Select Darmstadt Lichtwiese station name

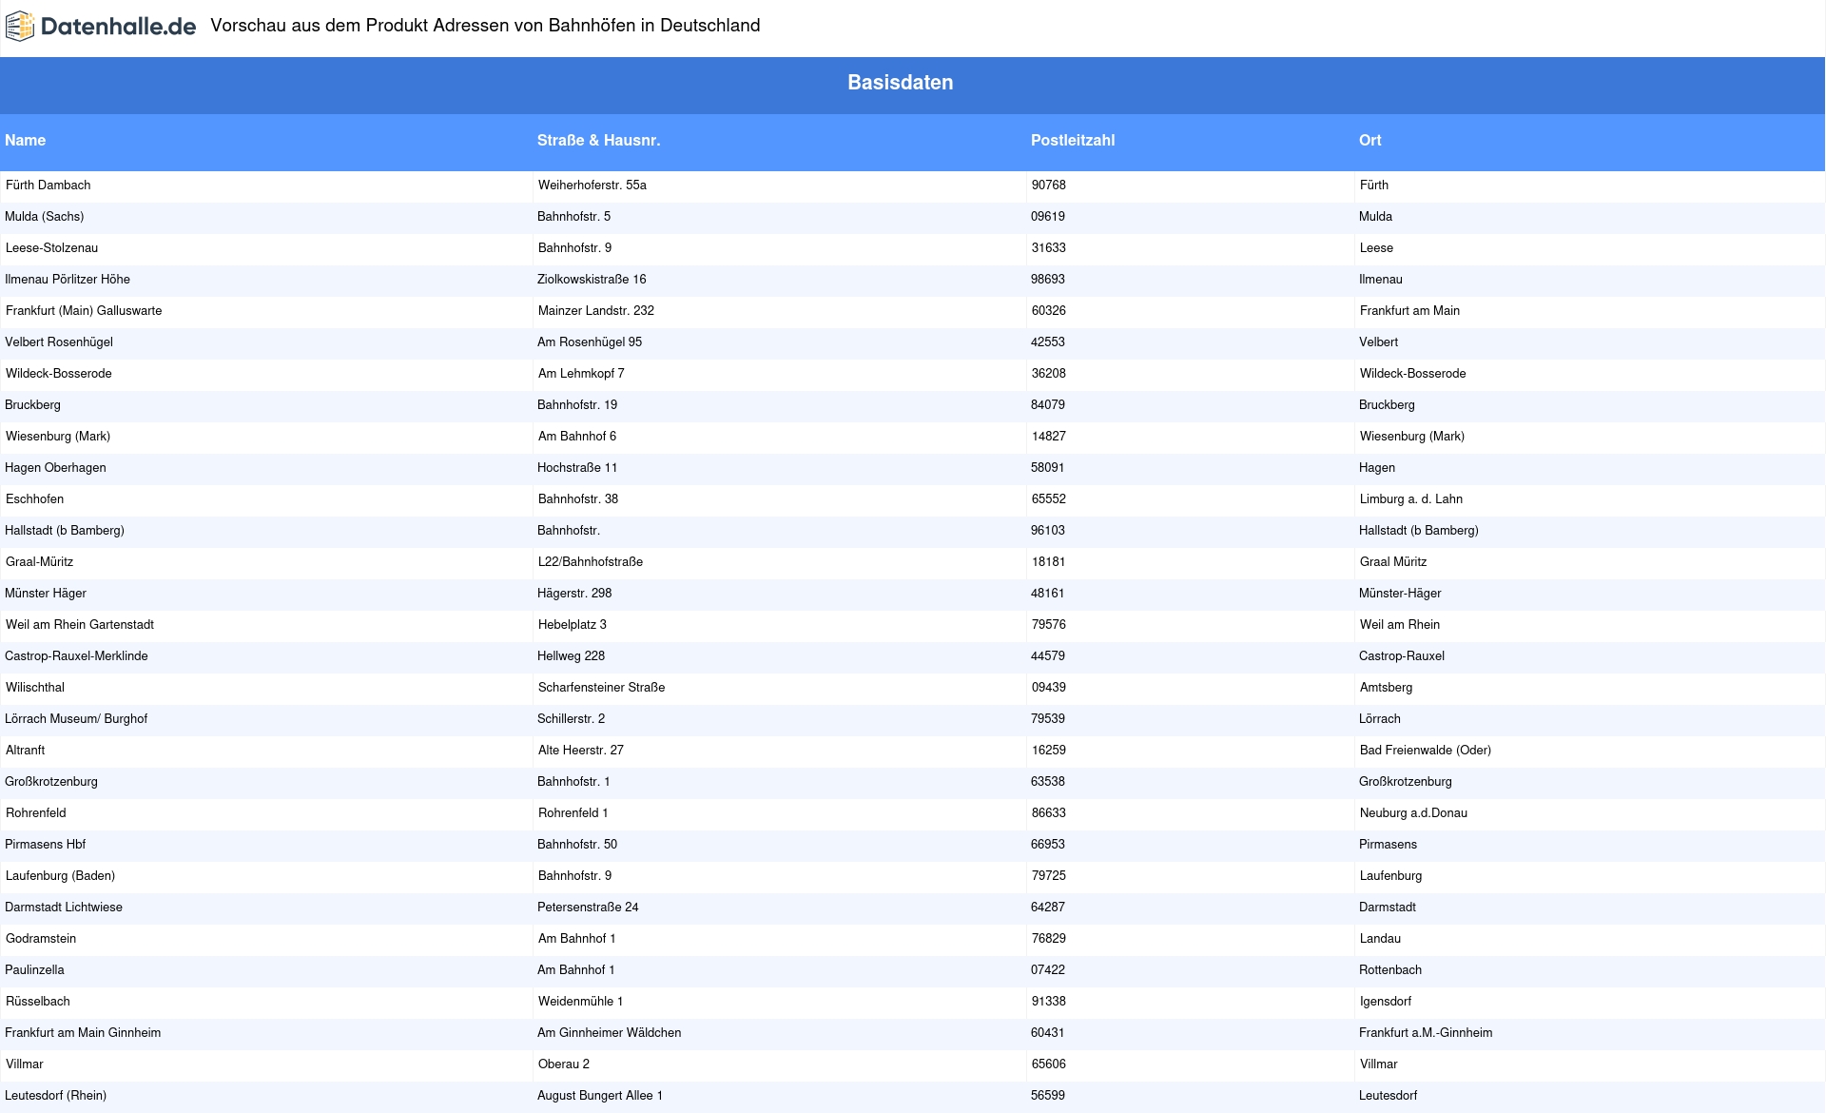coord(64,908)
